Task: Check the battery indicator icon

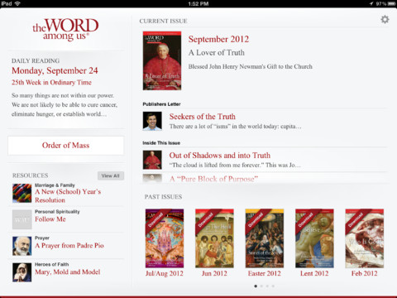Action: [x=391, y=3]
